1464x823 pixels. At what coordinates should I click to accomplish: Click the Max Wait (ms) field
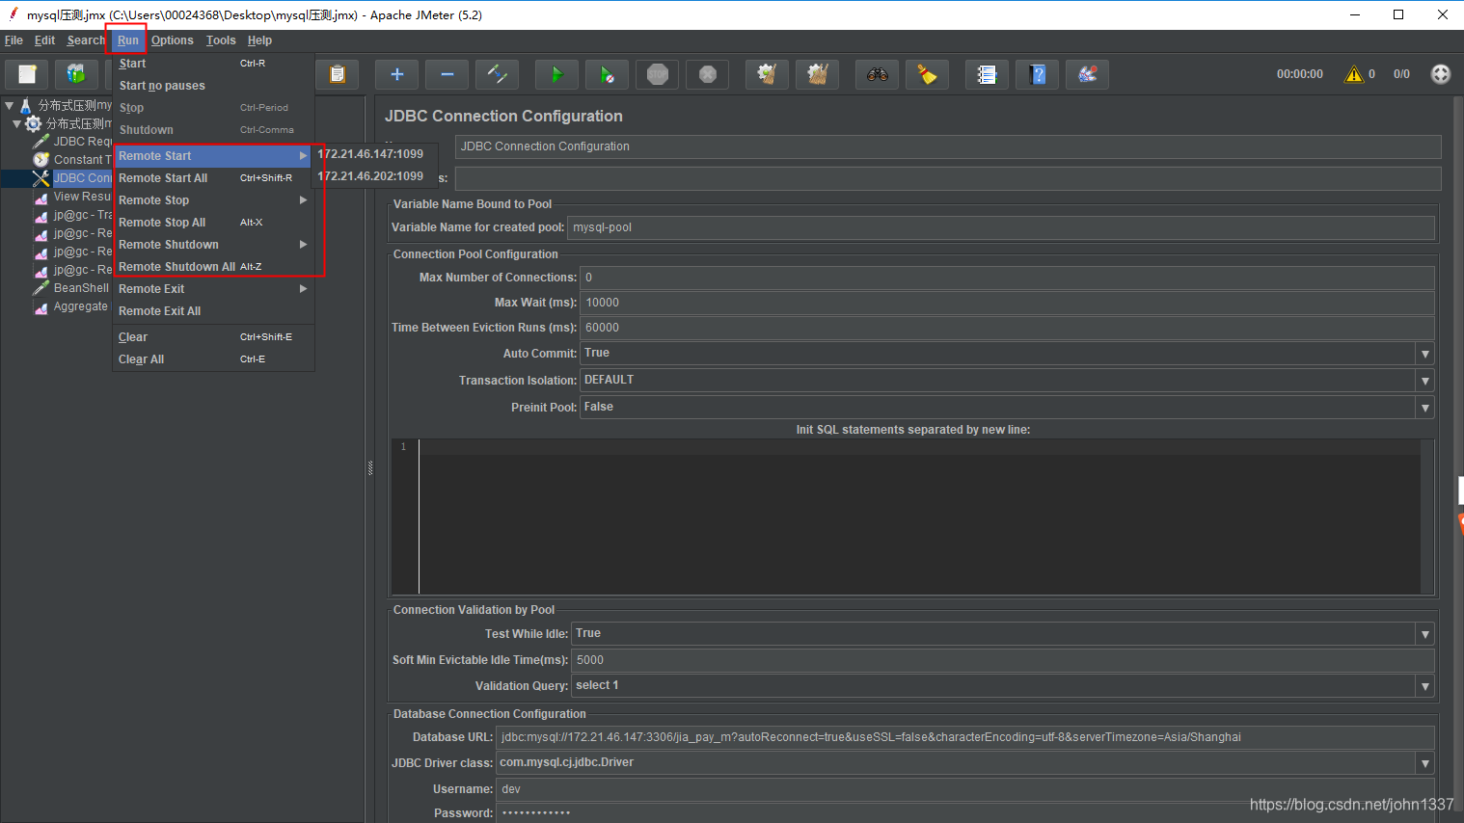[1007, 303]
